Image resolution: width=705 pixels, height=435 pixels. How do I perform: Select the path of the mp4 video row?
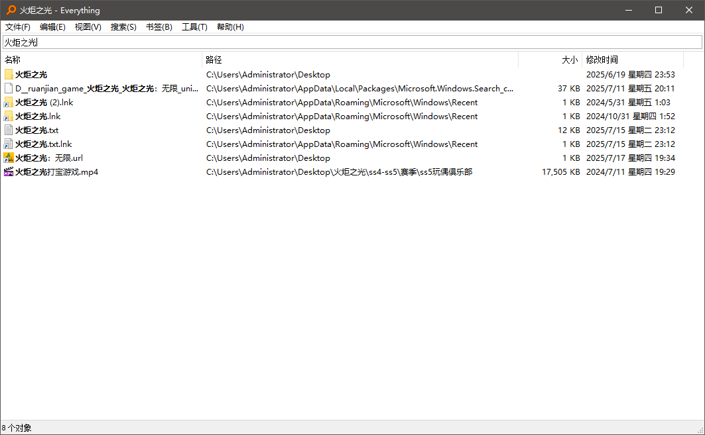[x=339, y=172]
